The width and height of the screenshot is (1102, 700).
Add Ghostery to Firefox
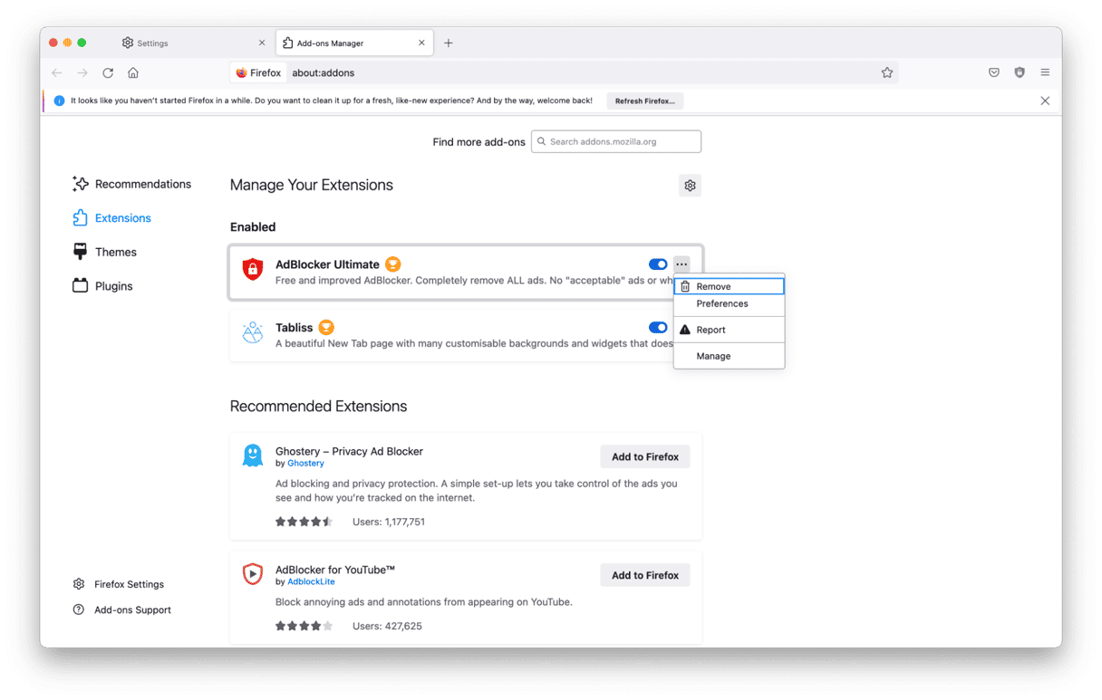[645, 456]
